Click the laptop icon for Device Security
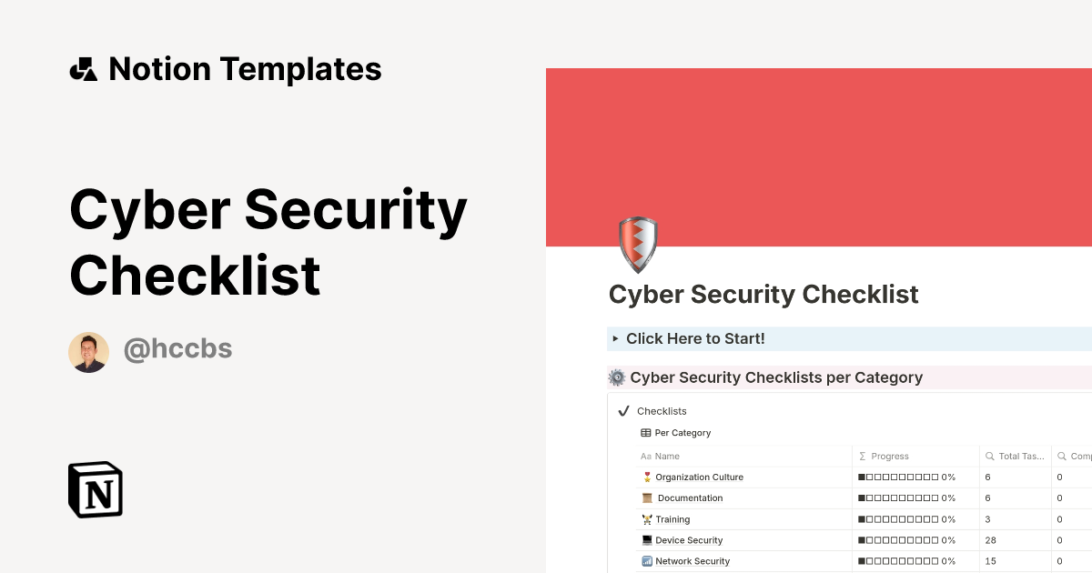 point(645,539)
